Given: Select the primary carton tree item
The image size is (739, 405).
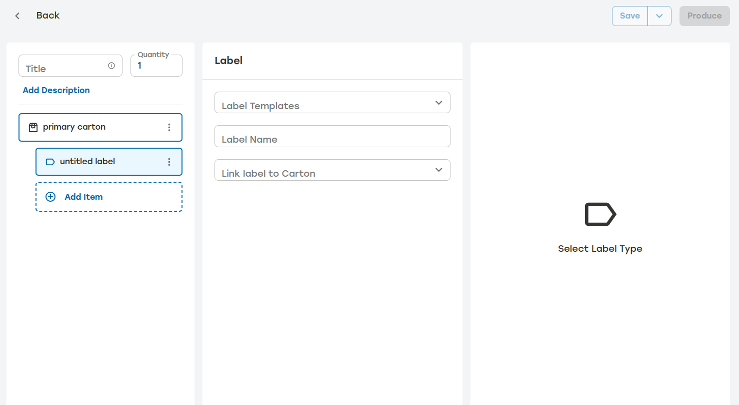Looking at the screenshot, I should point(100,127).
